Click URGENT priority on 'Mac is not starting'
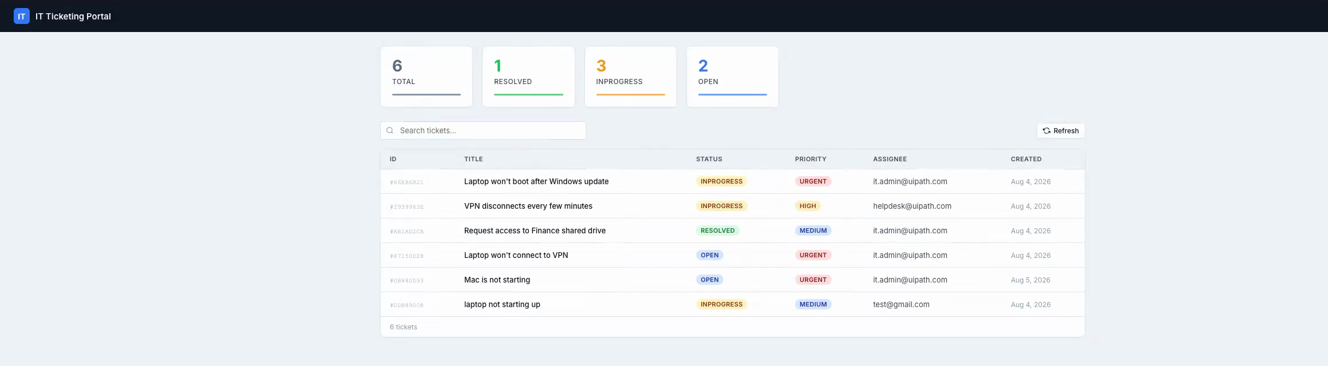The height and width of the screenshot is (366, 1328). click(x=813, y=280)
